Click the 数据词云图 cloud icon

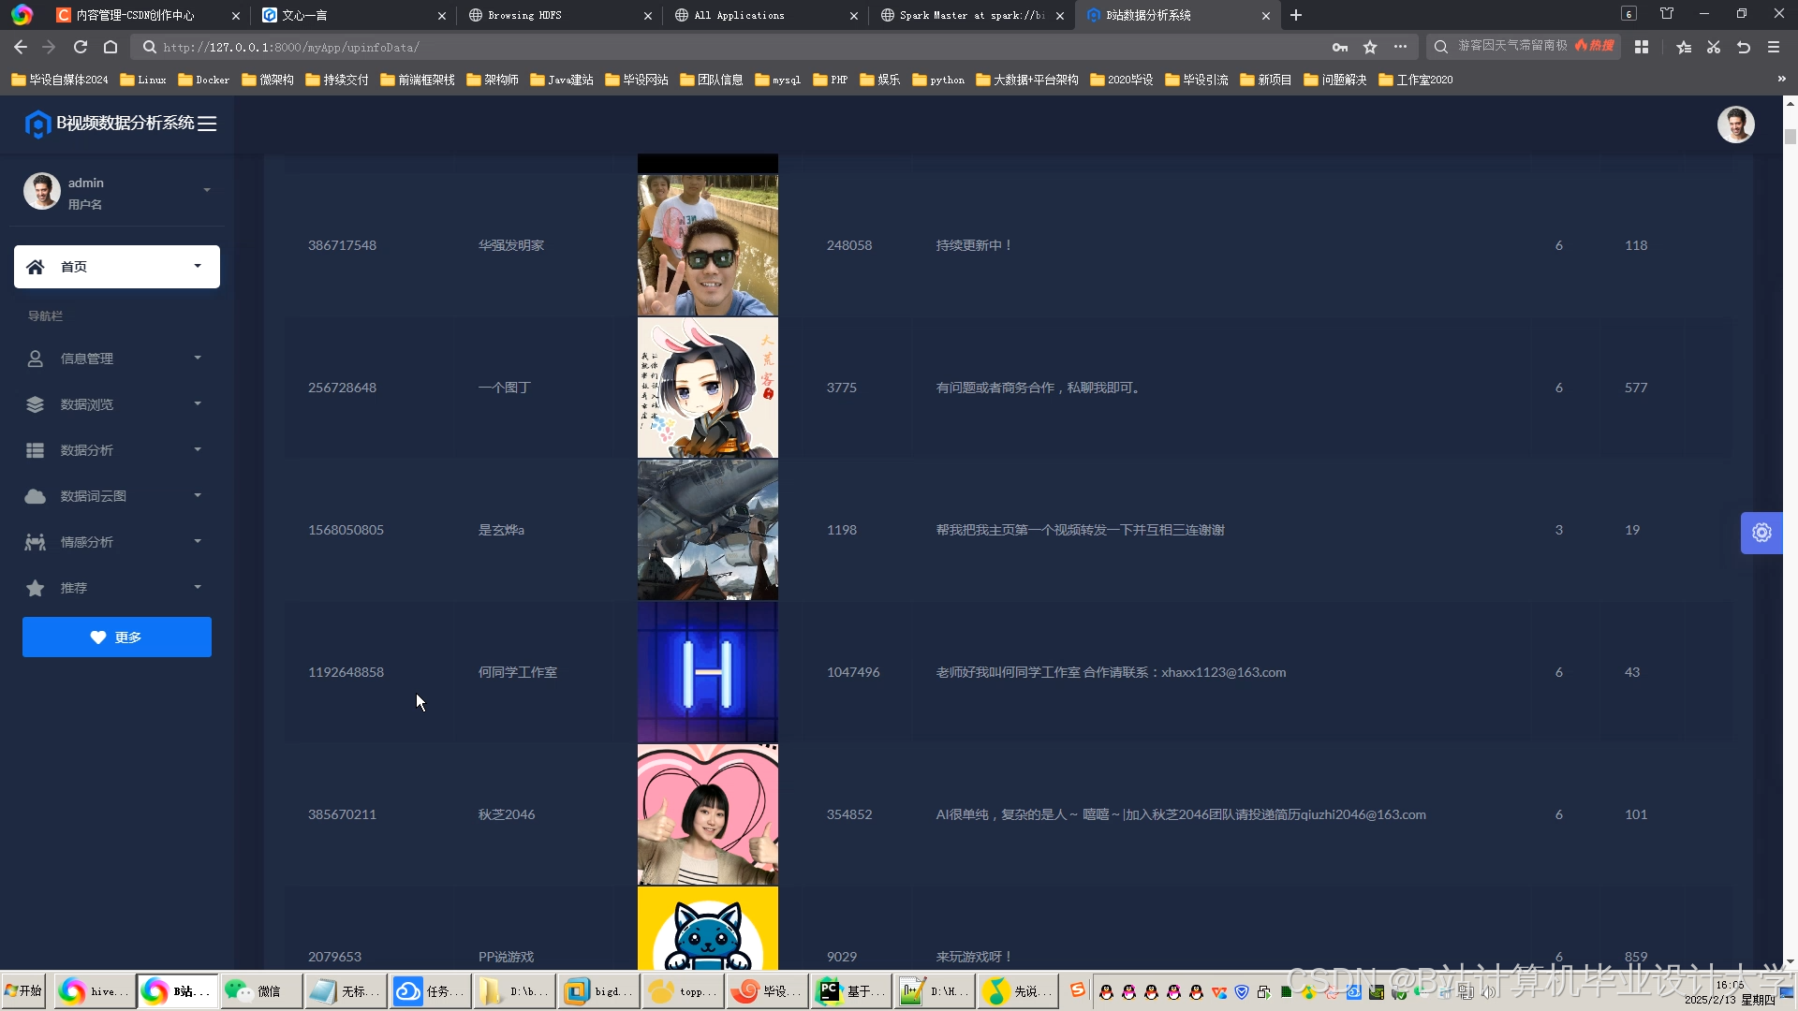pyautogui.click(x=36, y=496)
